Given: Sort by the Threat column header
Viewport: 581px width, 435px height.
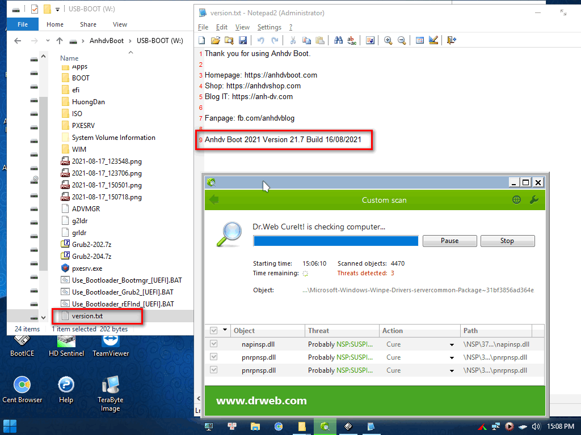Looking at the screenshot, I should pos(342,331).
